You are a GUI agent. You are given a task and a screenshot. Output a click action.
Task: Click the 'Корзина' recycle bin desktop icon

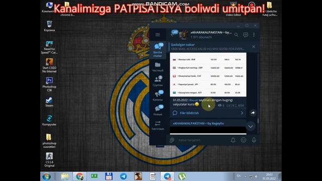tap(49, 26)
